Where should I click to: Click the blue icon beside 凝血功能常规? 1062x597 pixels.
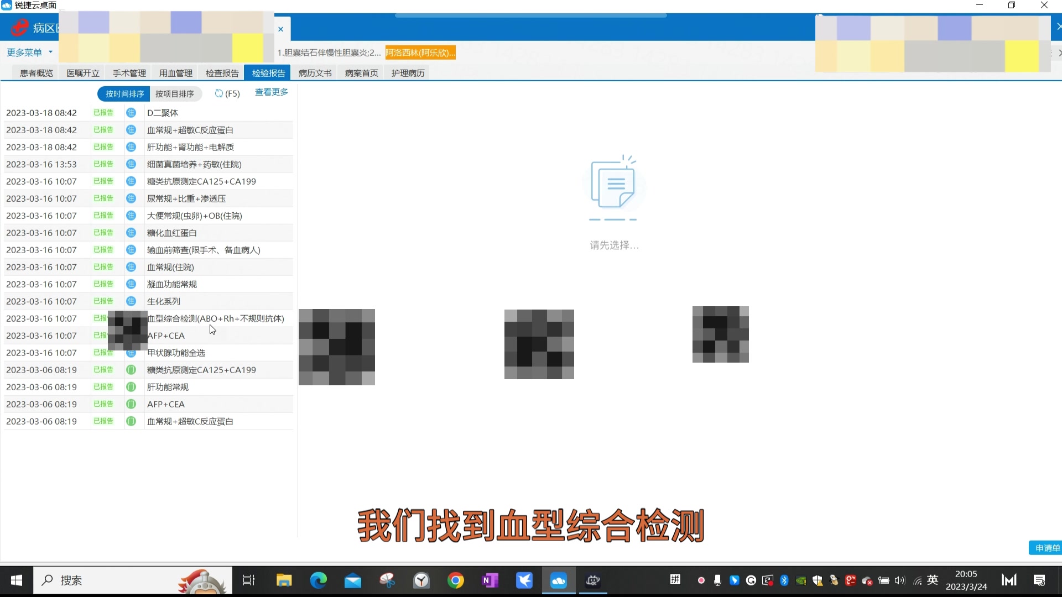point(131,284)
